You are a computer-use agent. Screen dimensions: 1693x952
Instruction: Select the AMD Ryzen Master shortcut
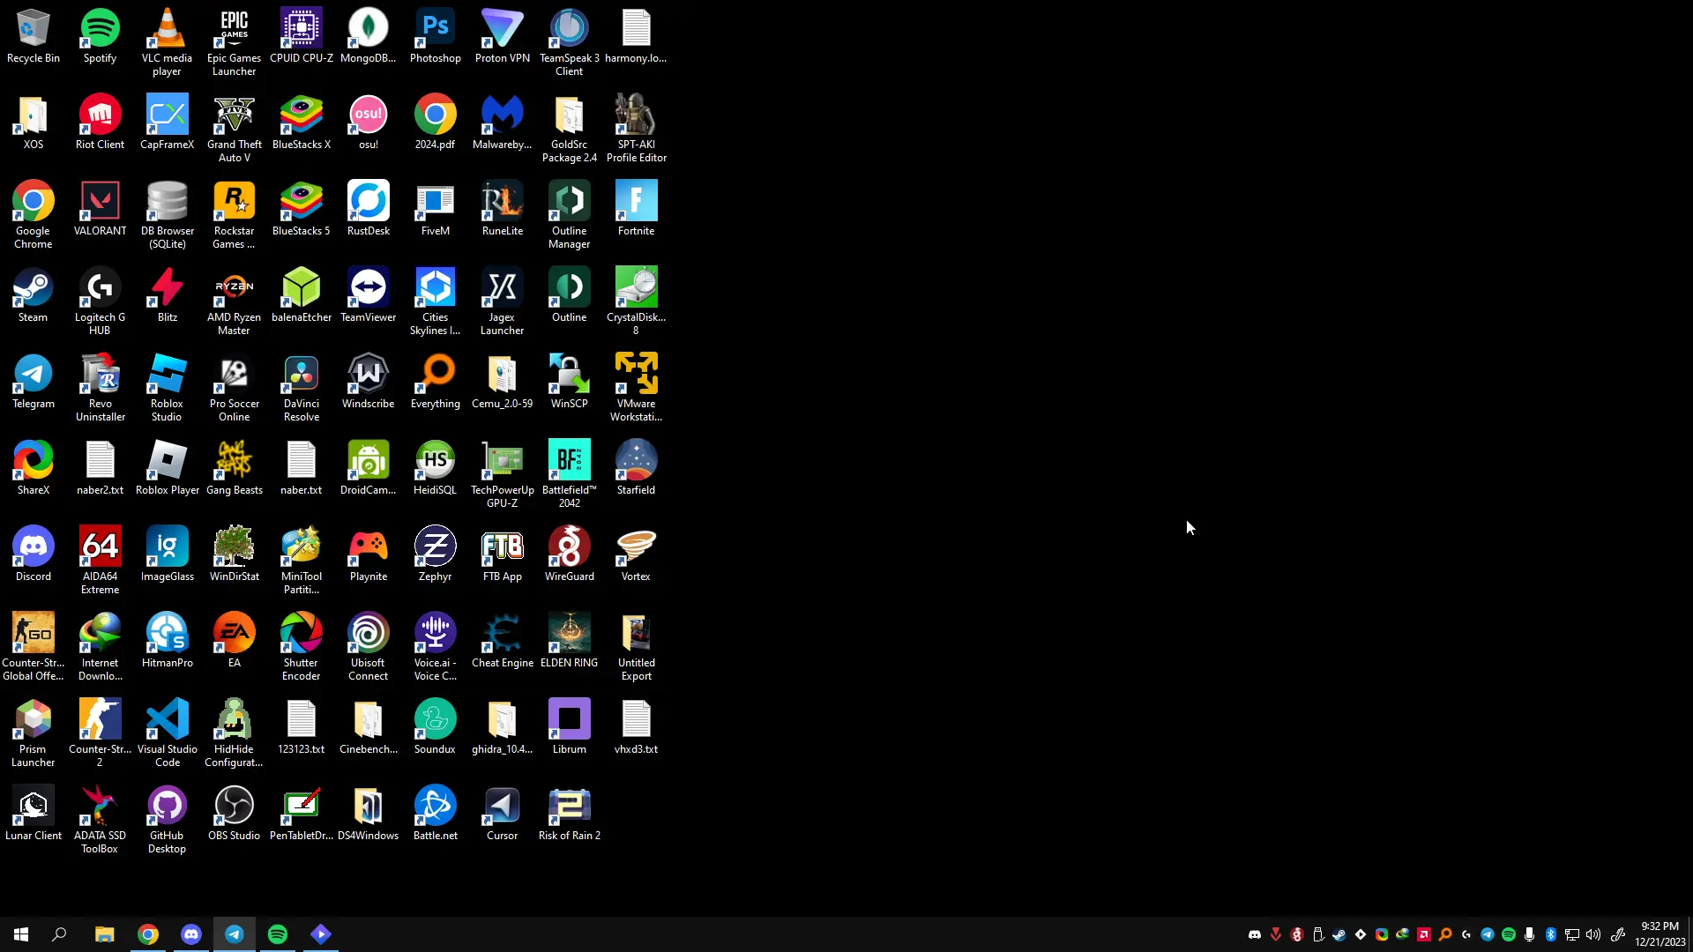pyautogui.click(x=235, y=301)
